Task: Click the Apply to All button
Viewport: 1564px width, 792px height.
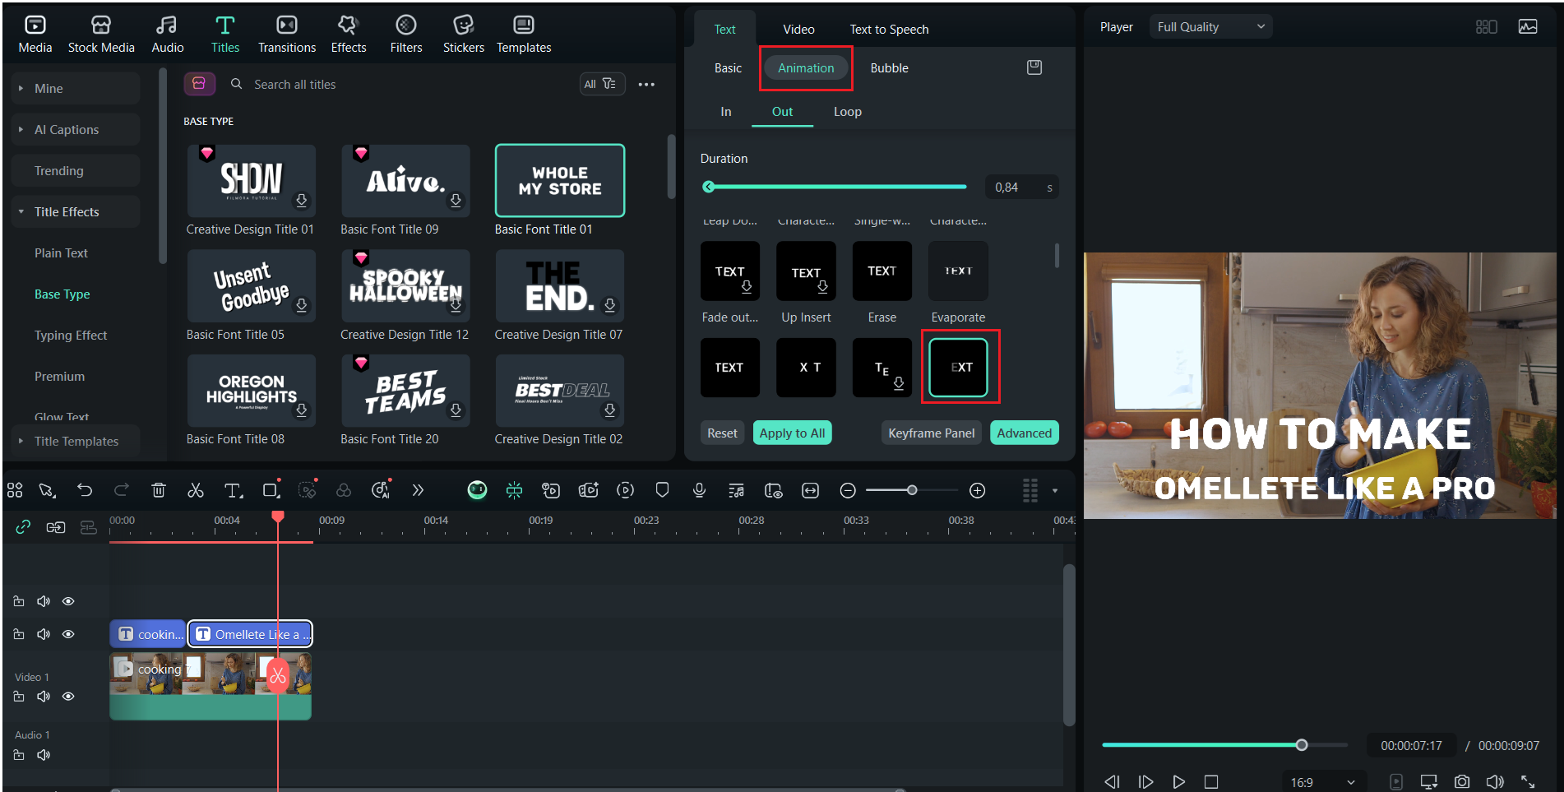Action: pos(792,432)
